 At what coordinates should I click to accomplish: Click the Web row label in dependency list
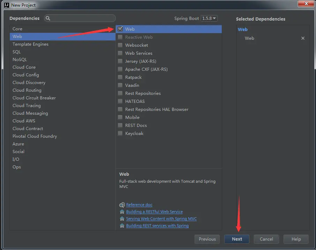pyautogui.click(x=130, y=29)
